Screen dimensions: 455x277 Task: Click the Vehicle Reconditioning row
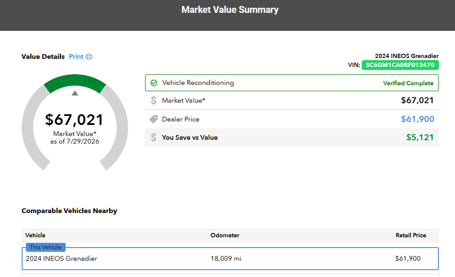click(292, 83)
